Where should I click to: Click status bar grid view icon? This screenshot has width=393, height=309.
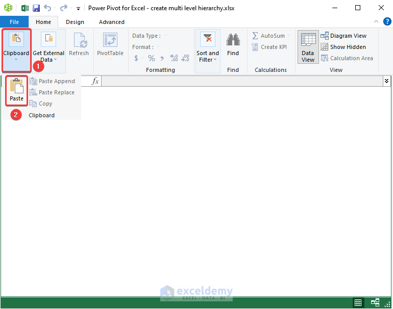pyautogui.click(x=358, y=302)
